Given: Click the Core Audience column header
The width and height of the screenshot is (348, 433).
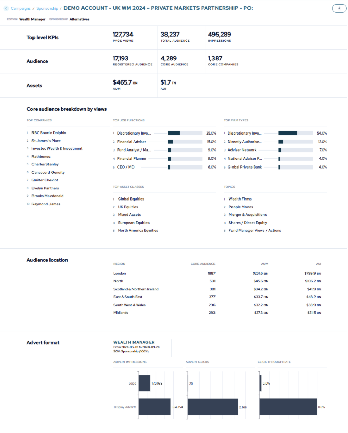Looking at the screenshot, I should (x=203, y=263).
